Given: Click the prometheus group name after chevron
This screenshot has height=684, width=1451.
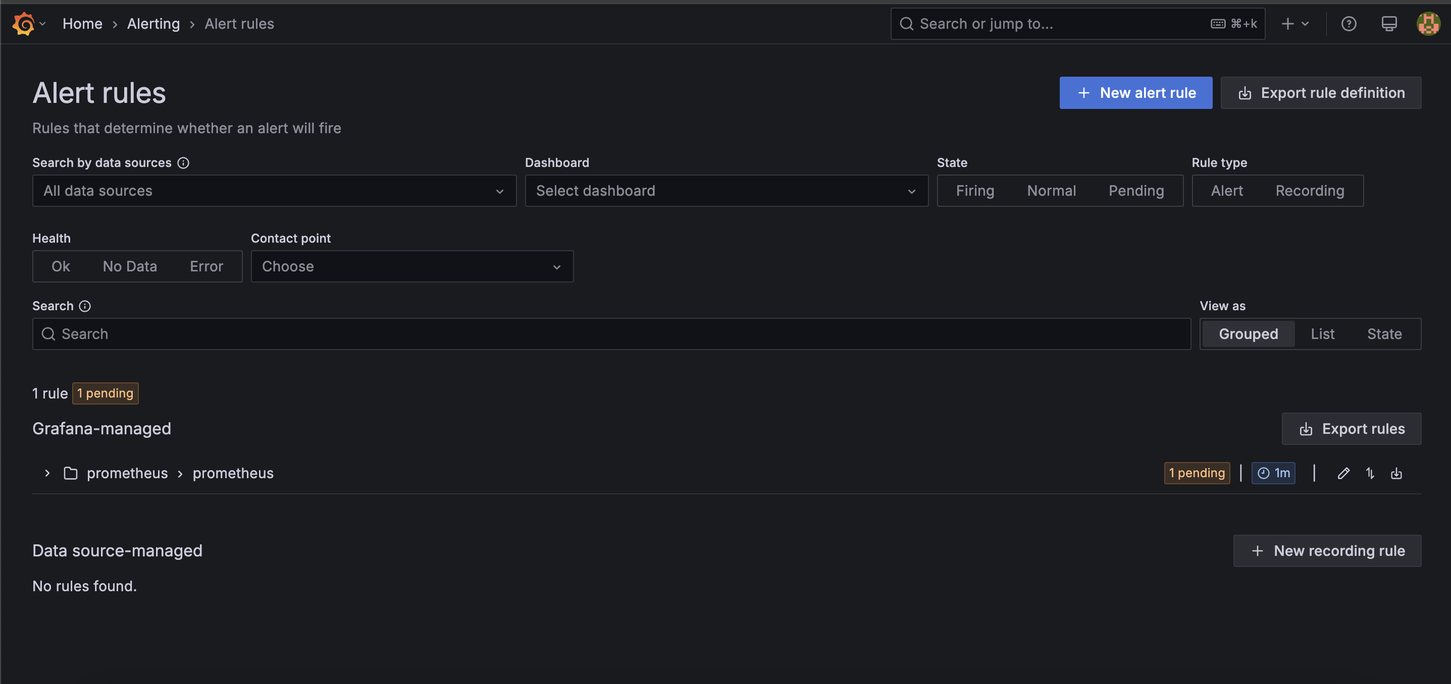Looking at the screenshot, I should (233, 474).
